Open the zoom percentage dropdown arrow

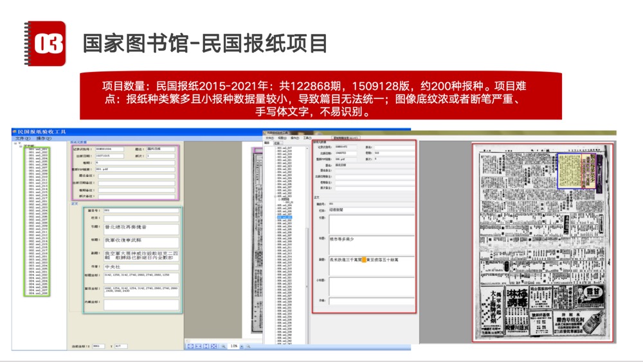(242, 346)
